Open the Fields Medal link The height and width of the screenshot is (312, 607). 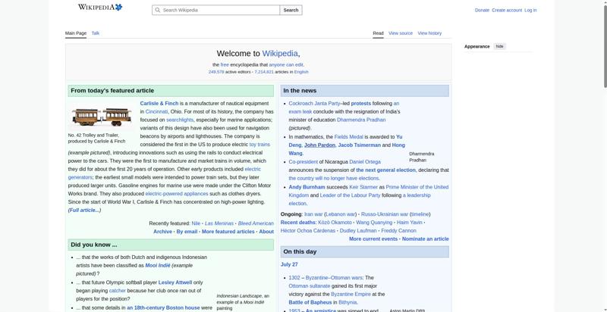pyautogui.click(x=348, y=137)
